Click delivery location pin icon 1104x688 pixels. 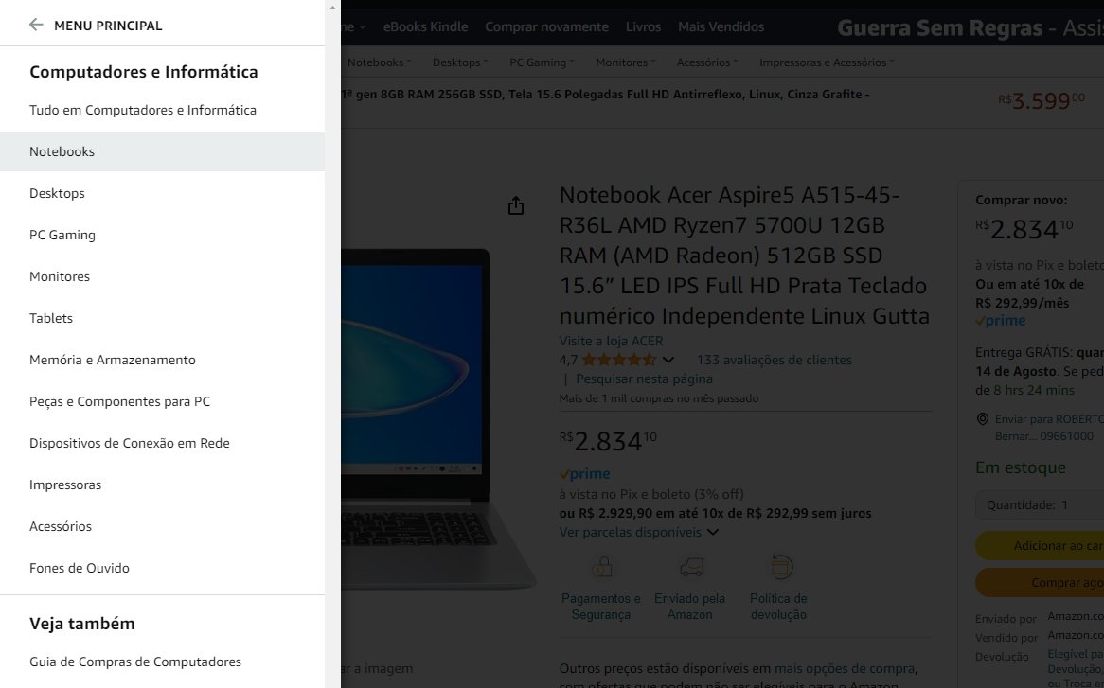pyautogui.click(x=982, y=419)
